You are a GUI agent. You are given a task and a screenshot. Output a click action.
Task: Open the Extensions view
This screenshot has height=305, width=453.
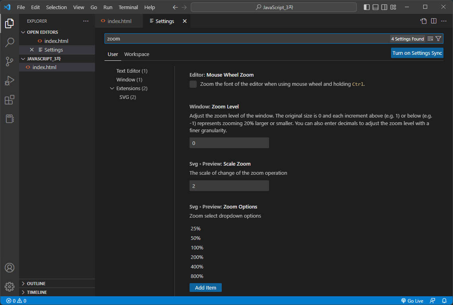pos(10,100)
